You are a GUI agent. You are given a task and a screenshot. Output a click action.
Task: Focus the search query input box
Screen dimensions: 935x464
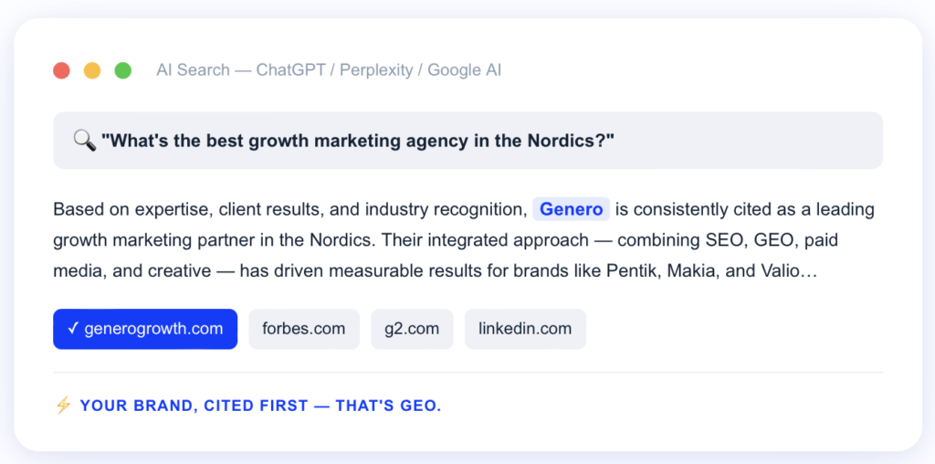click(x=467, y=140)
